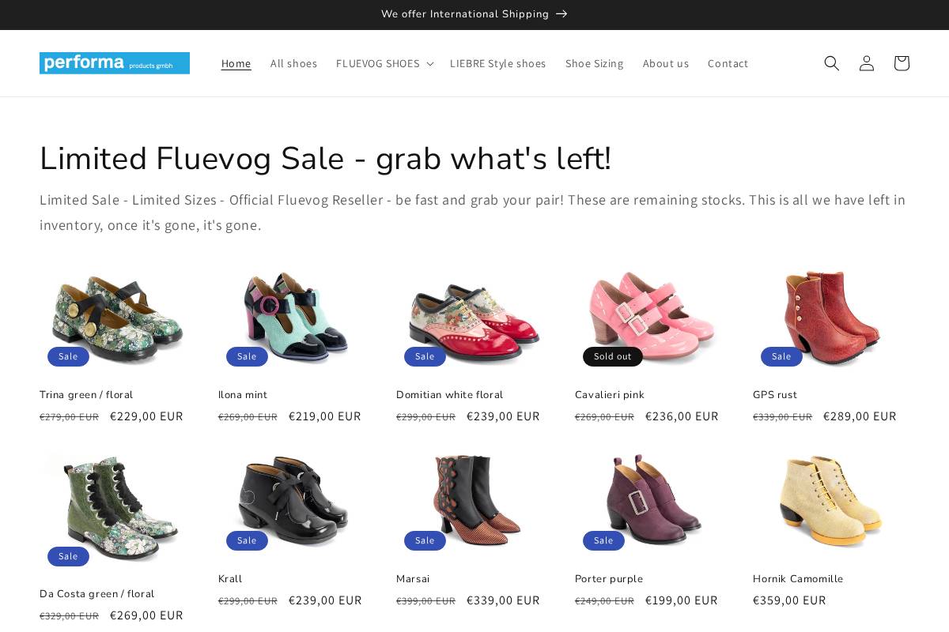Click the €199,00 EUR price of Porter purple
Image resolution: width=949 pixels, height=632 pixels.
click(682, 600)
